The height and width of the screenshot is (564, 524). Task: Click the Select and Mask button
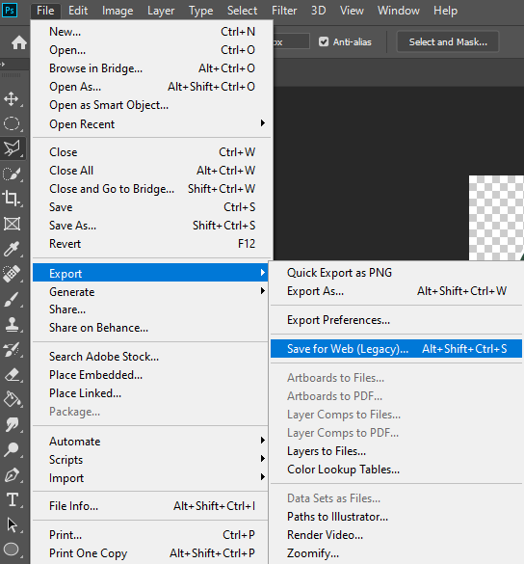tap(448, 41)
